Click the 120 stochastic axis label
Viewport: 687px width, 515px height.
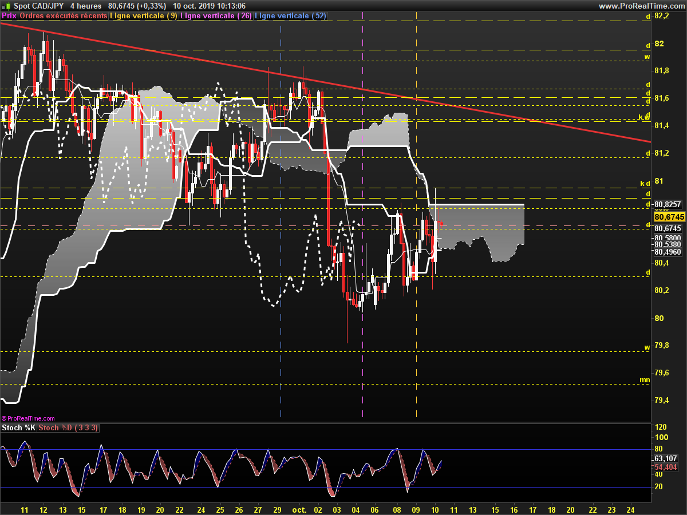660,428
